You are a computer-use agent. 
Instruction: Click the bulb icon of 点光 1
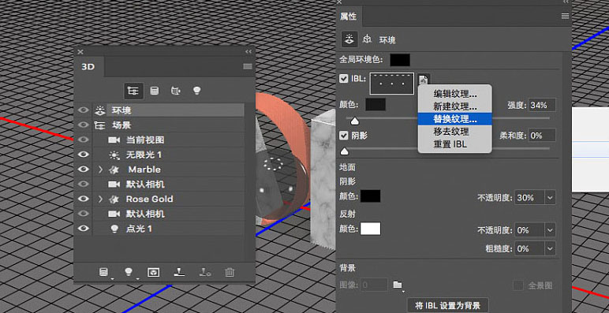point(114,229)
